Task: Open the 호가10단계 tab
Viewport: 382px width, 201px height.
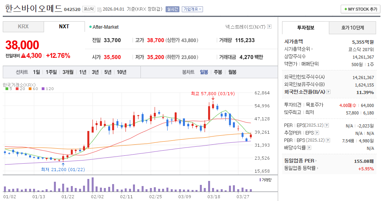Action: (x=352, y=28)
